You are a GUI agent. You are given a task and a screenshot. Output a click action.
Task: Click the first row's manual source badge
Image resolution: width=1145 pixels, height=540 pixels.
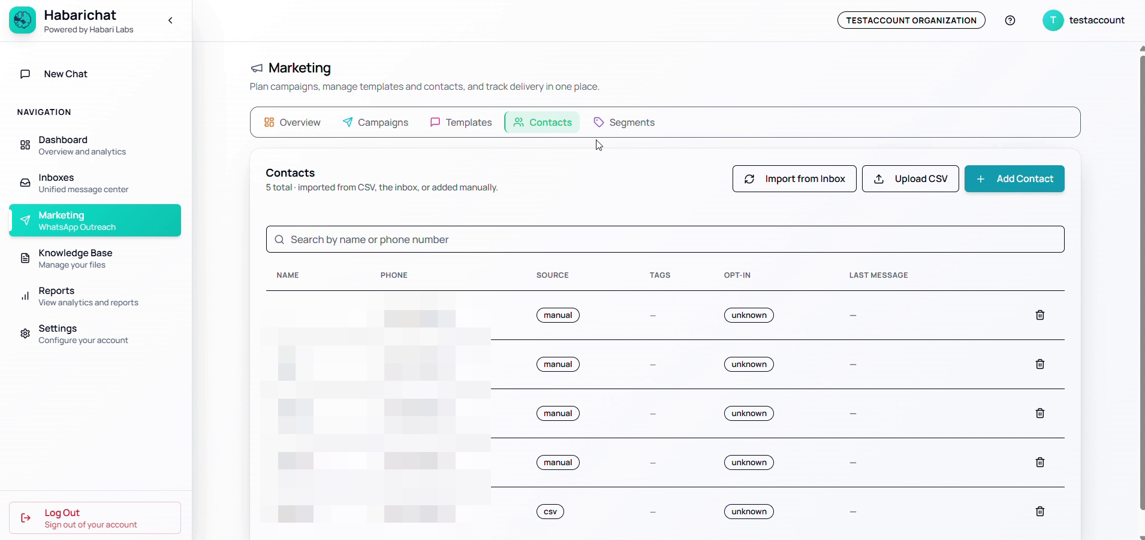click(x=558, y=315)
